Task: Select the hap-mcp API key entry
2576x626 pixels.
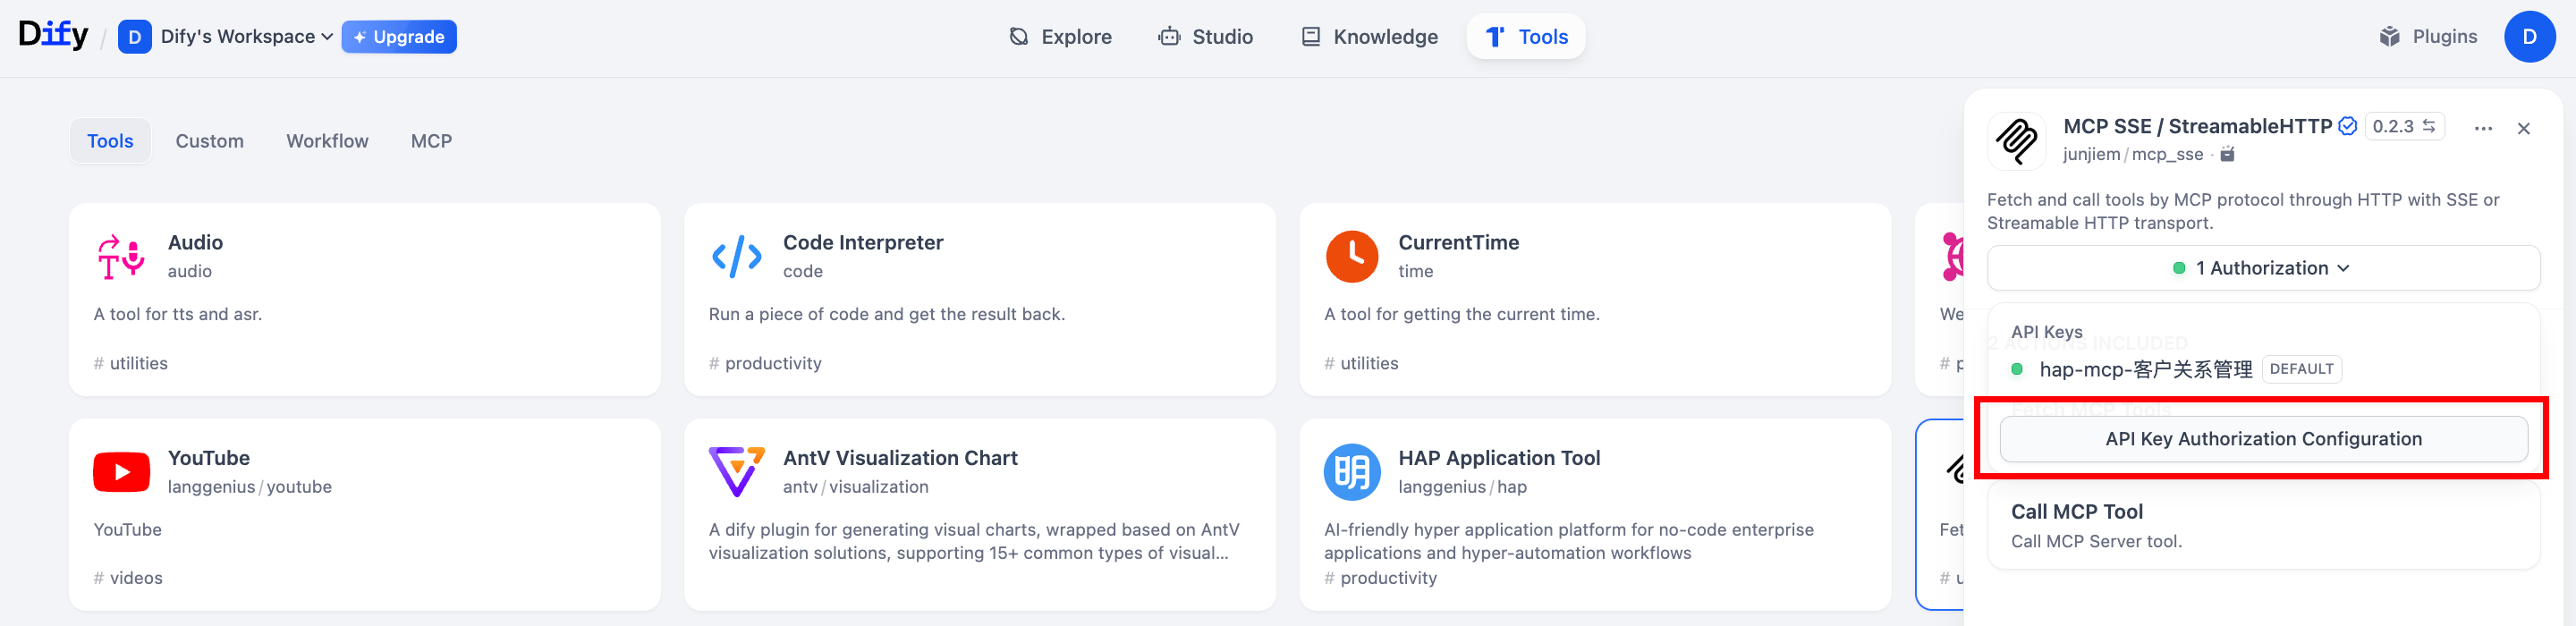Action: pyautogui.click(x=2145, y=369)
